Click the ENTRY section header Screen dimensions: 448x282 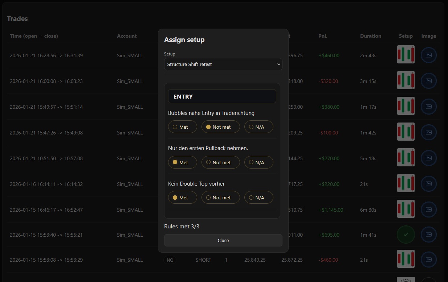pyautogui.click(x=222, y=96)
